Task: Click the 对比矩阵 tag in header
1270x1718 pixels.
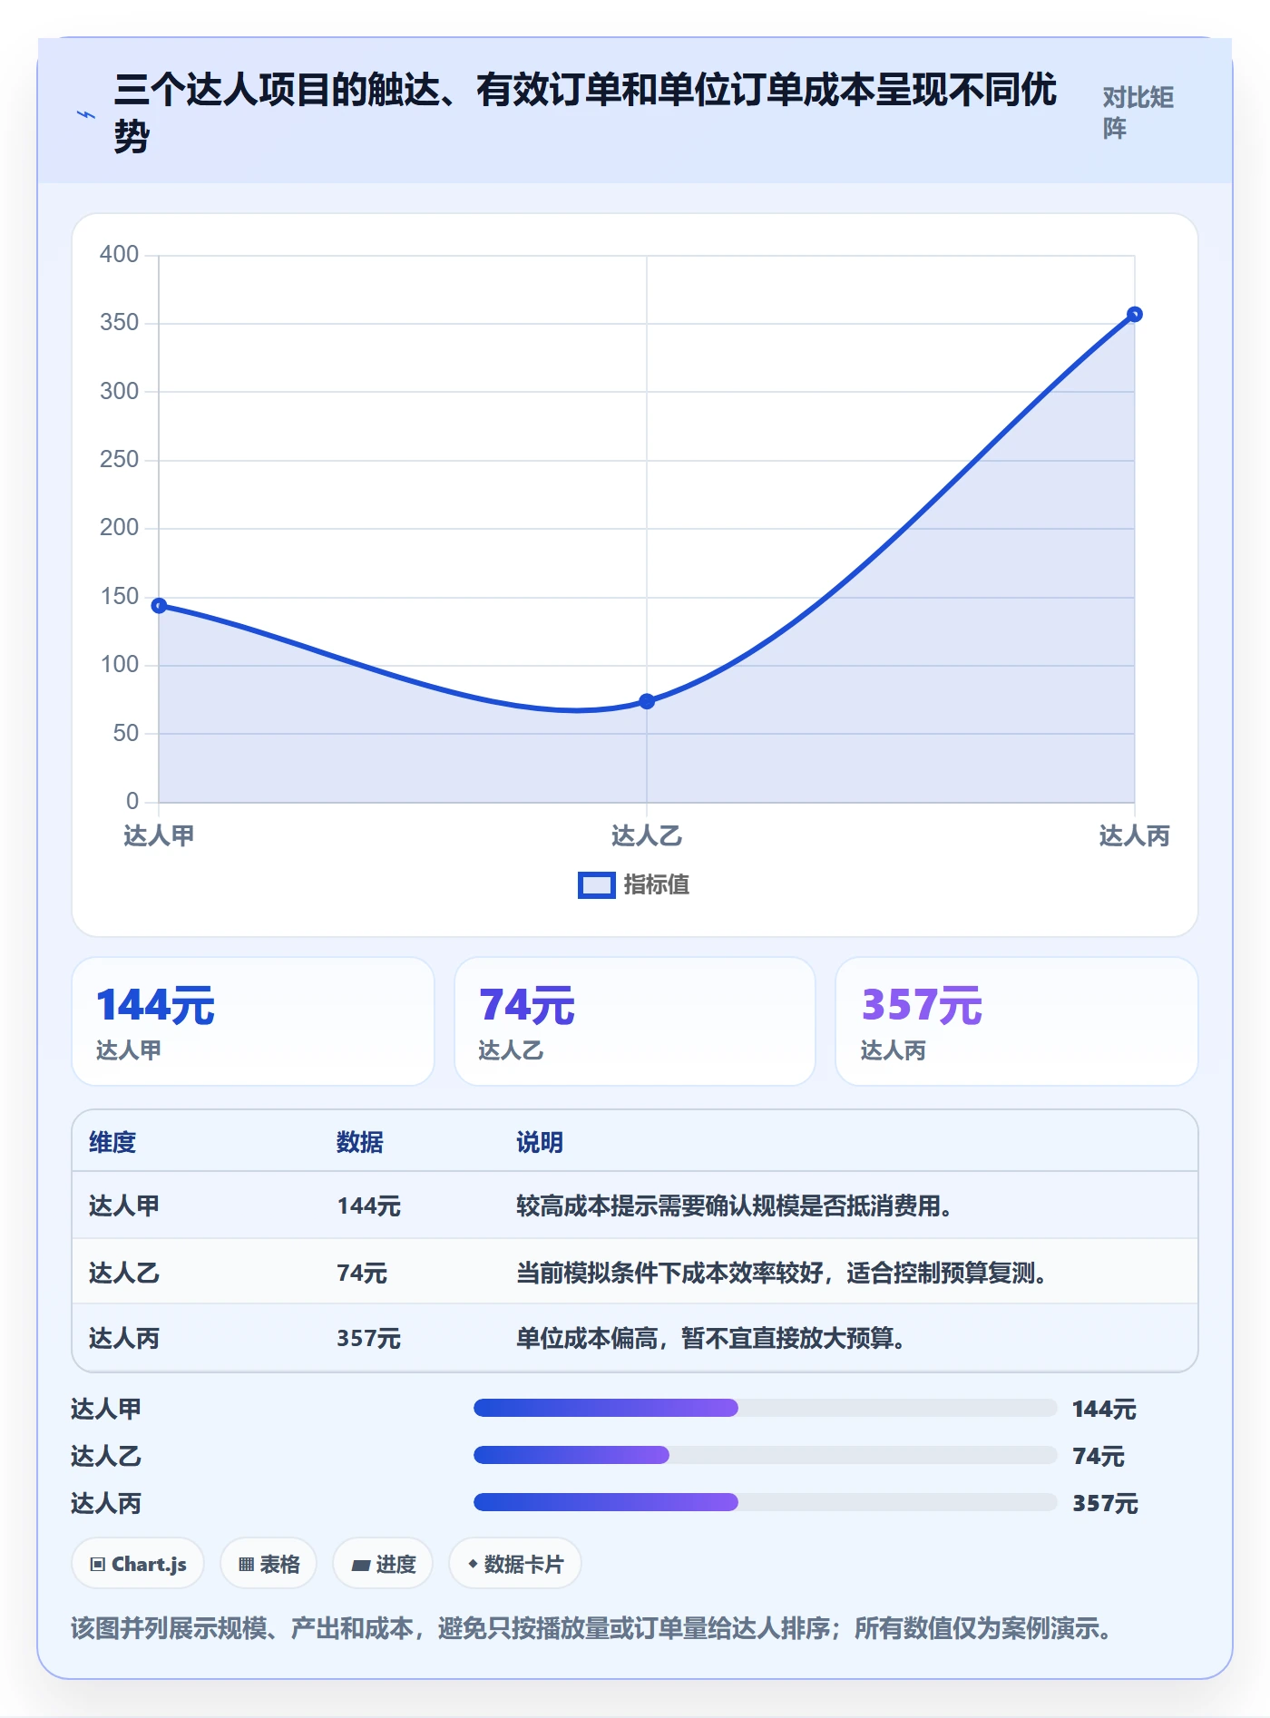Action: (x=1138, y=112)
